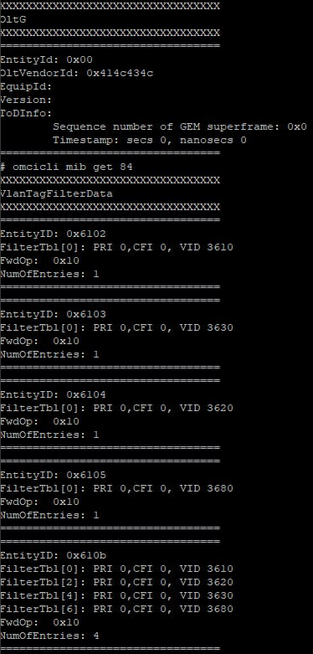Click the 'Sequence number of GEM superframe' line

[x=180, y=126]
